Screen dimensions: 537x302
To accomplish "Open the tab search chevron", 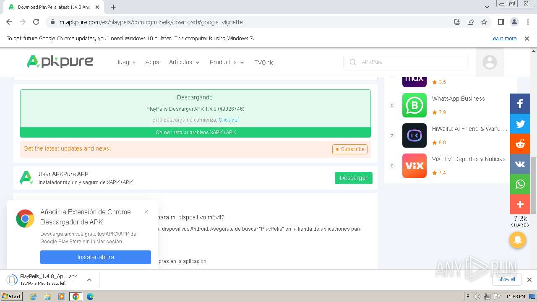I will click(x=487, y=7).
